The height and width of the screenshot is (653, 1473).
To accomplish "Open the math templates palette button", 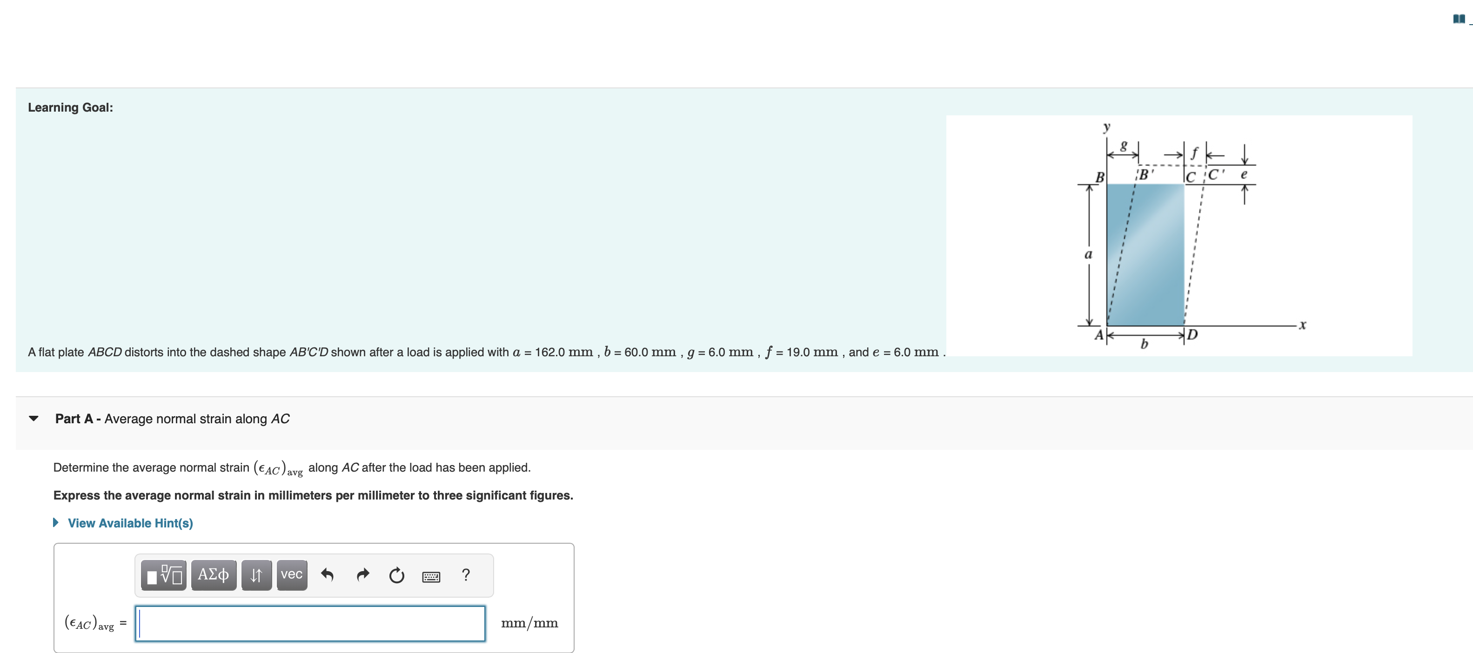I will click(164, 575).
